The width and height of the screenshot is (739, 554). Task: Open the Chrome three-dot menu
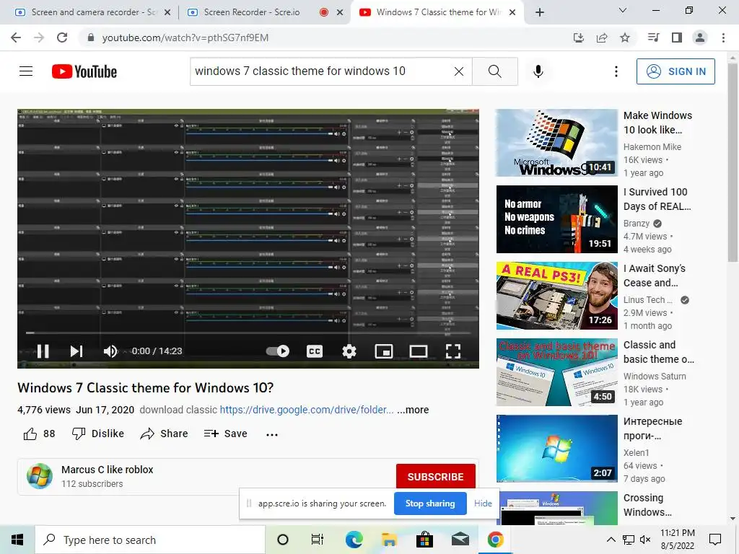click(723, 38)
